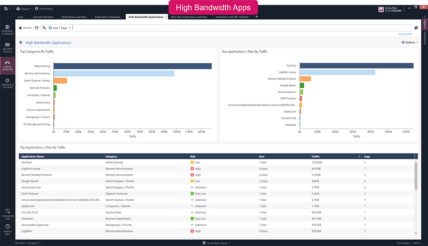
Task: Click the Remote Administration category bar
Action: coord(114,73)
